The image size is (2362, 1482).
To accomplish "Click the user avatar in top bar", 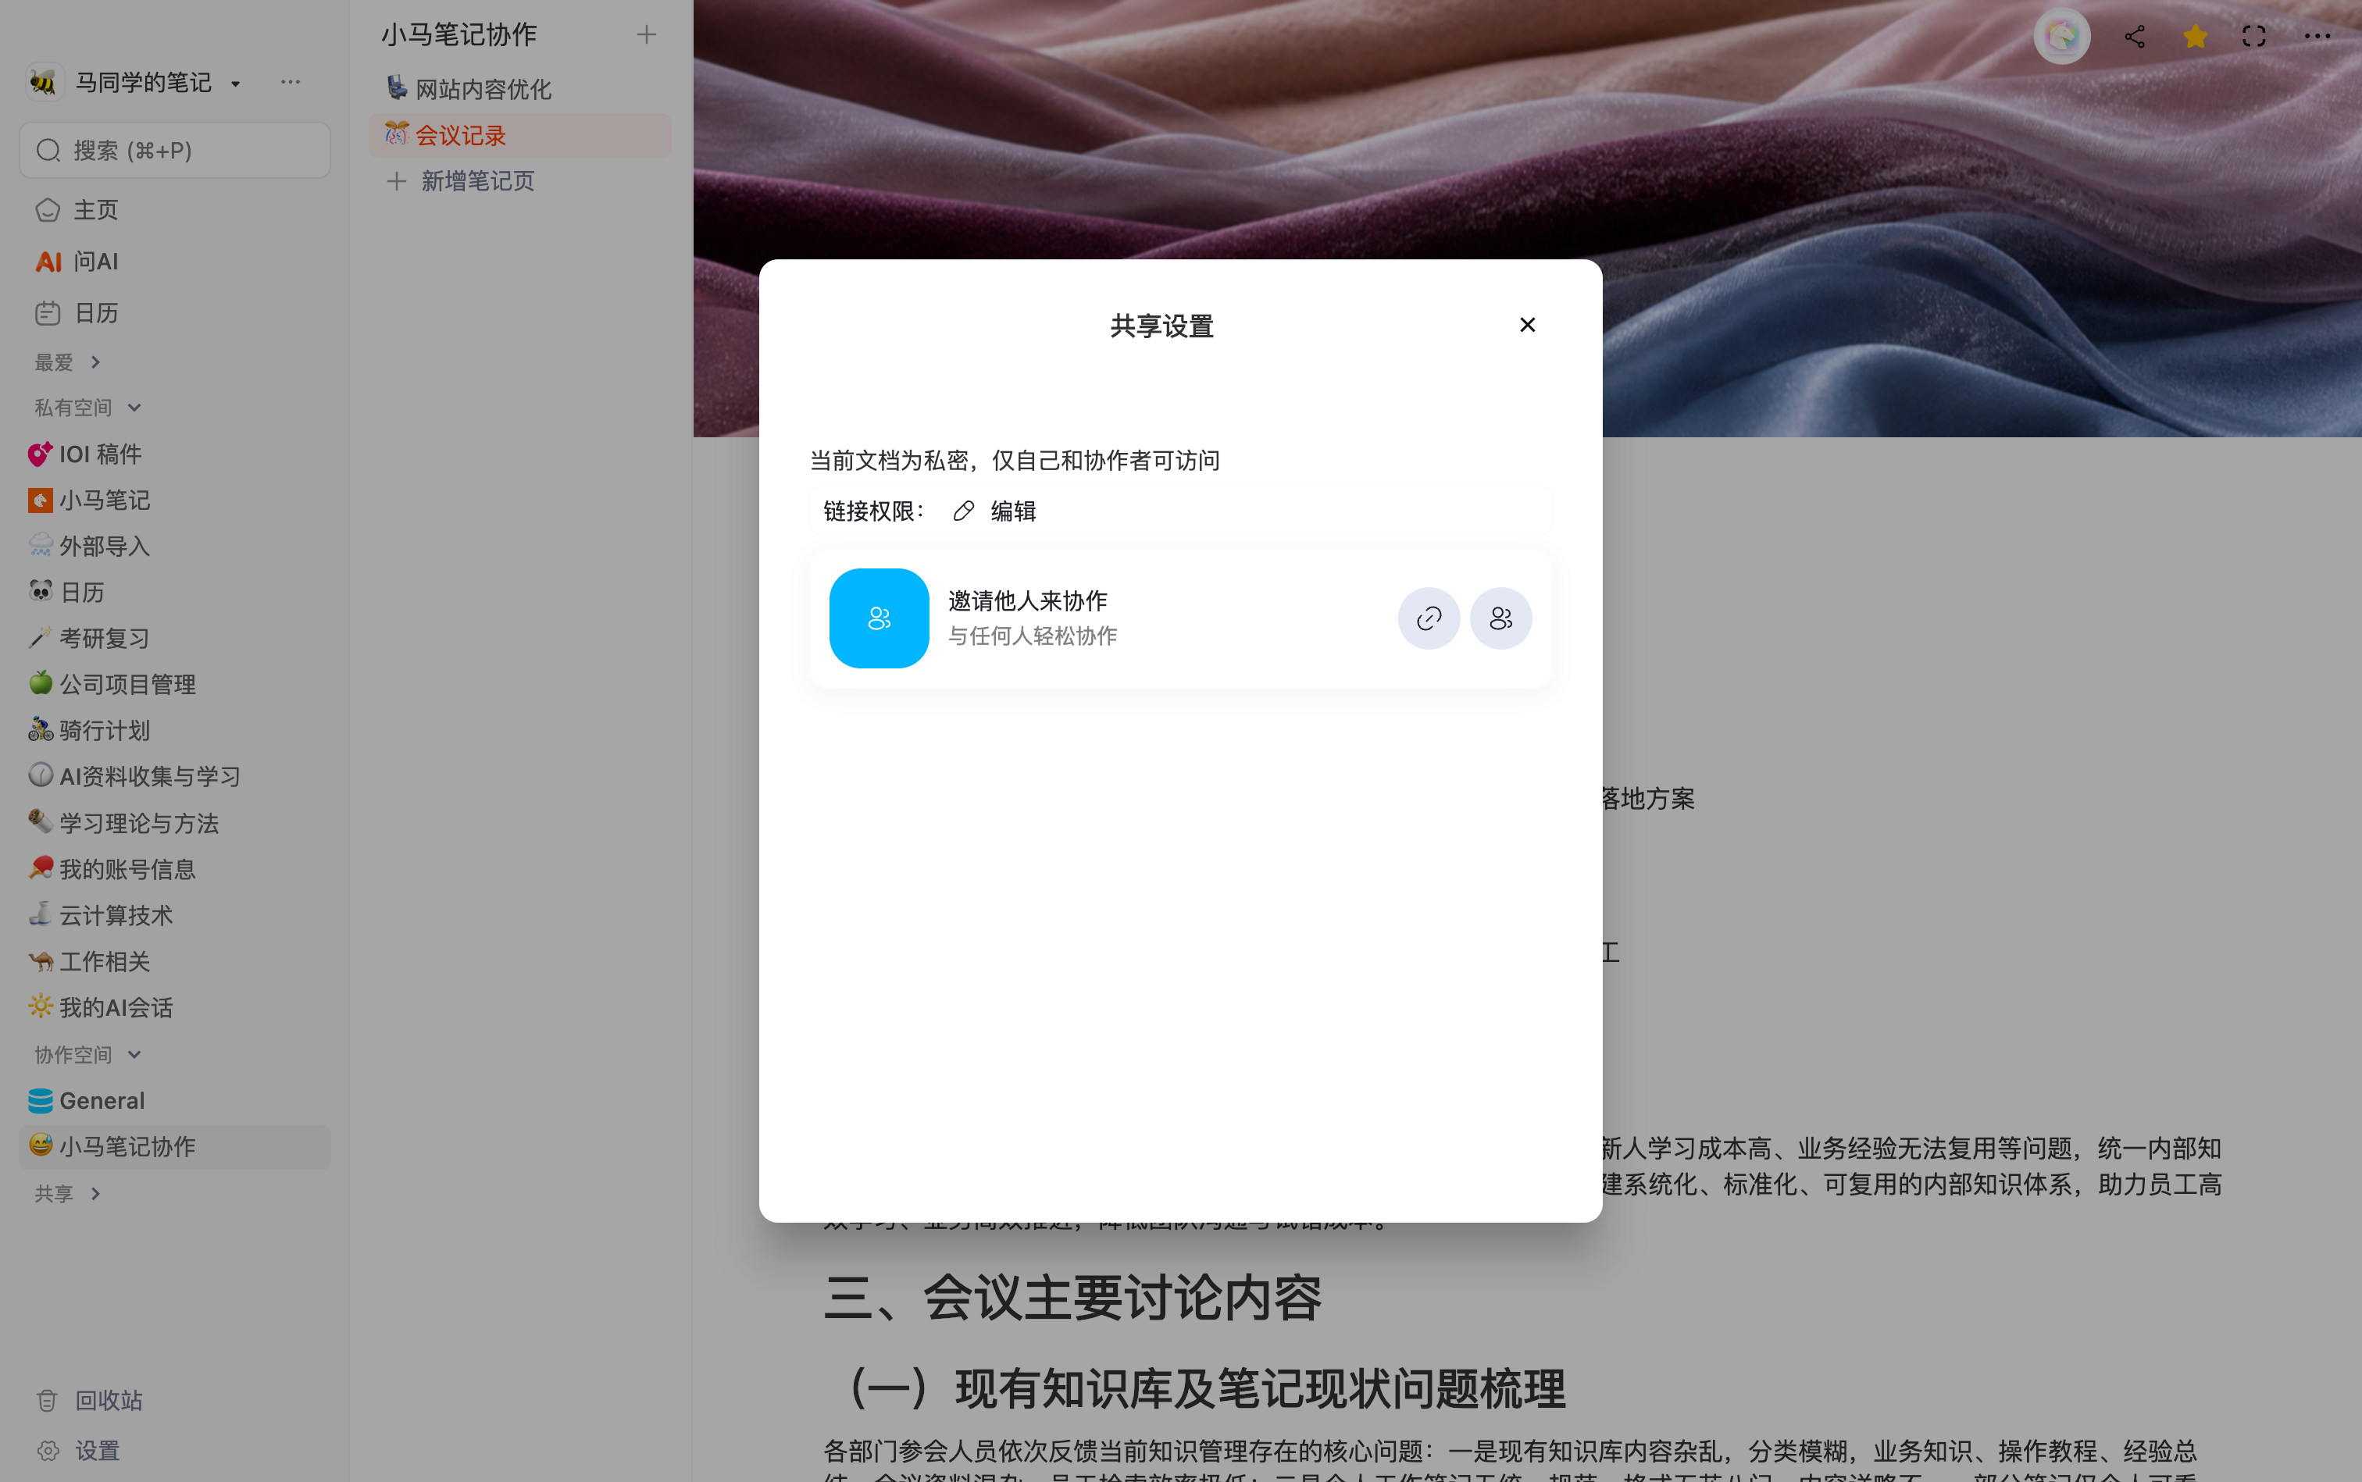I will click(2062, 36).
